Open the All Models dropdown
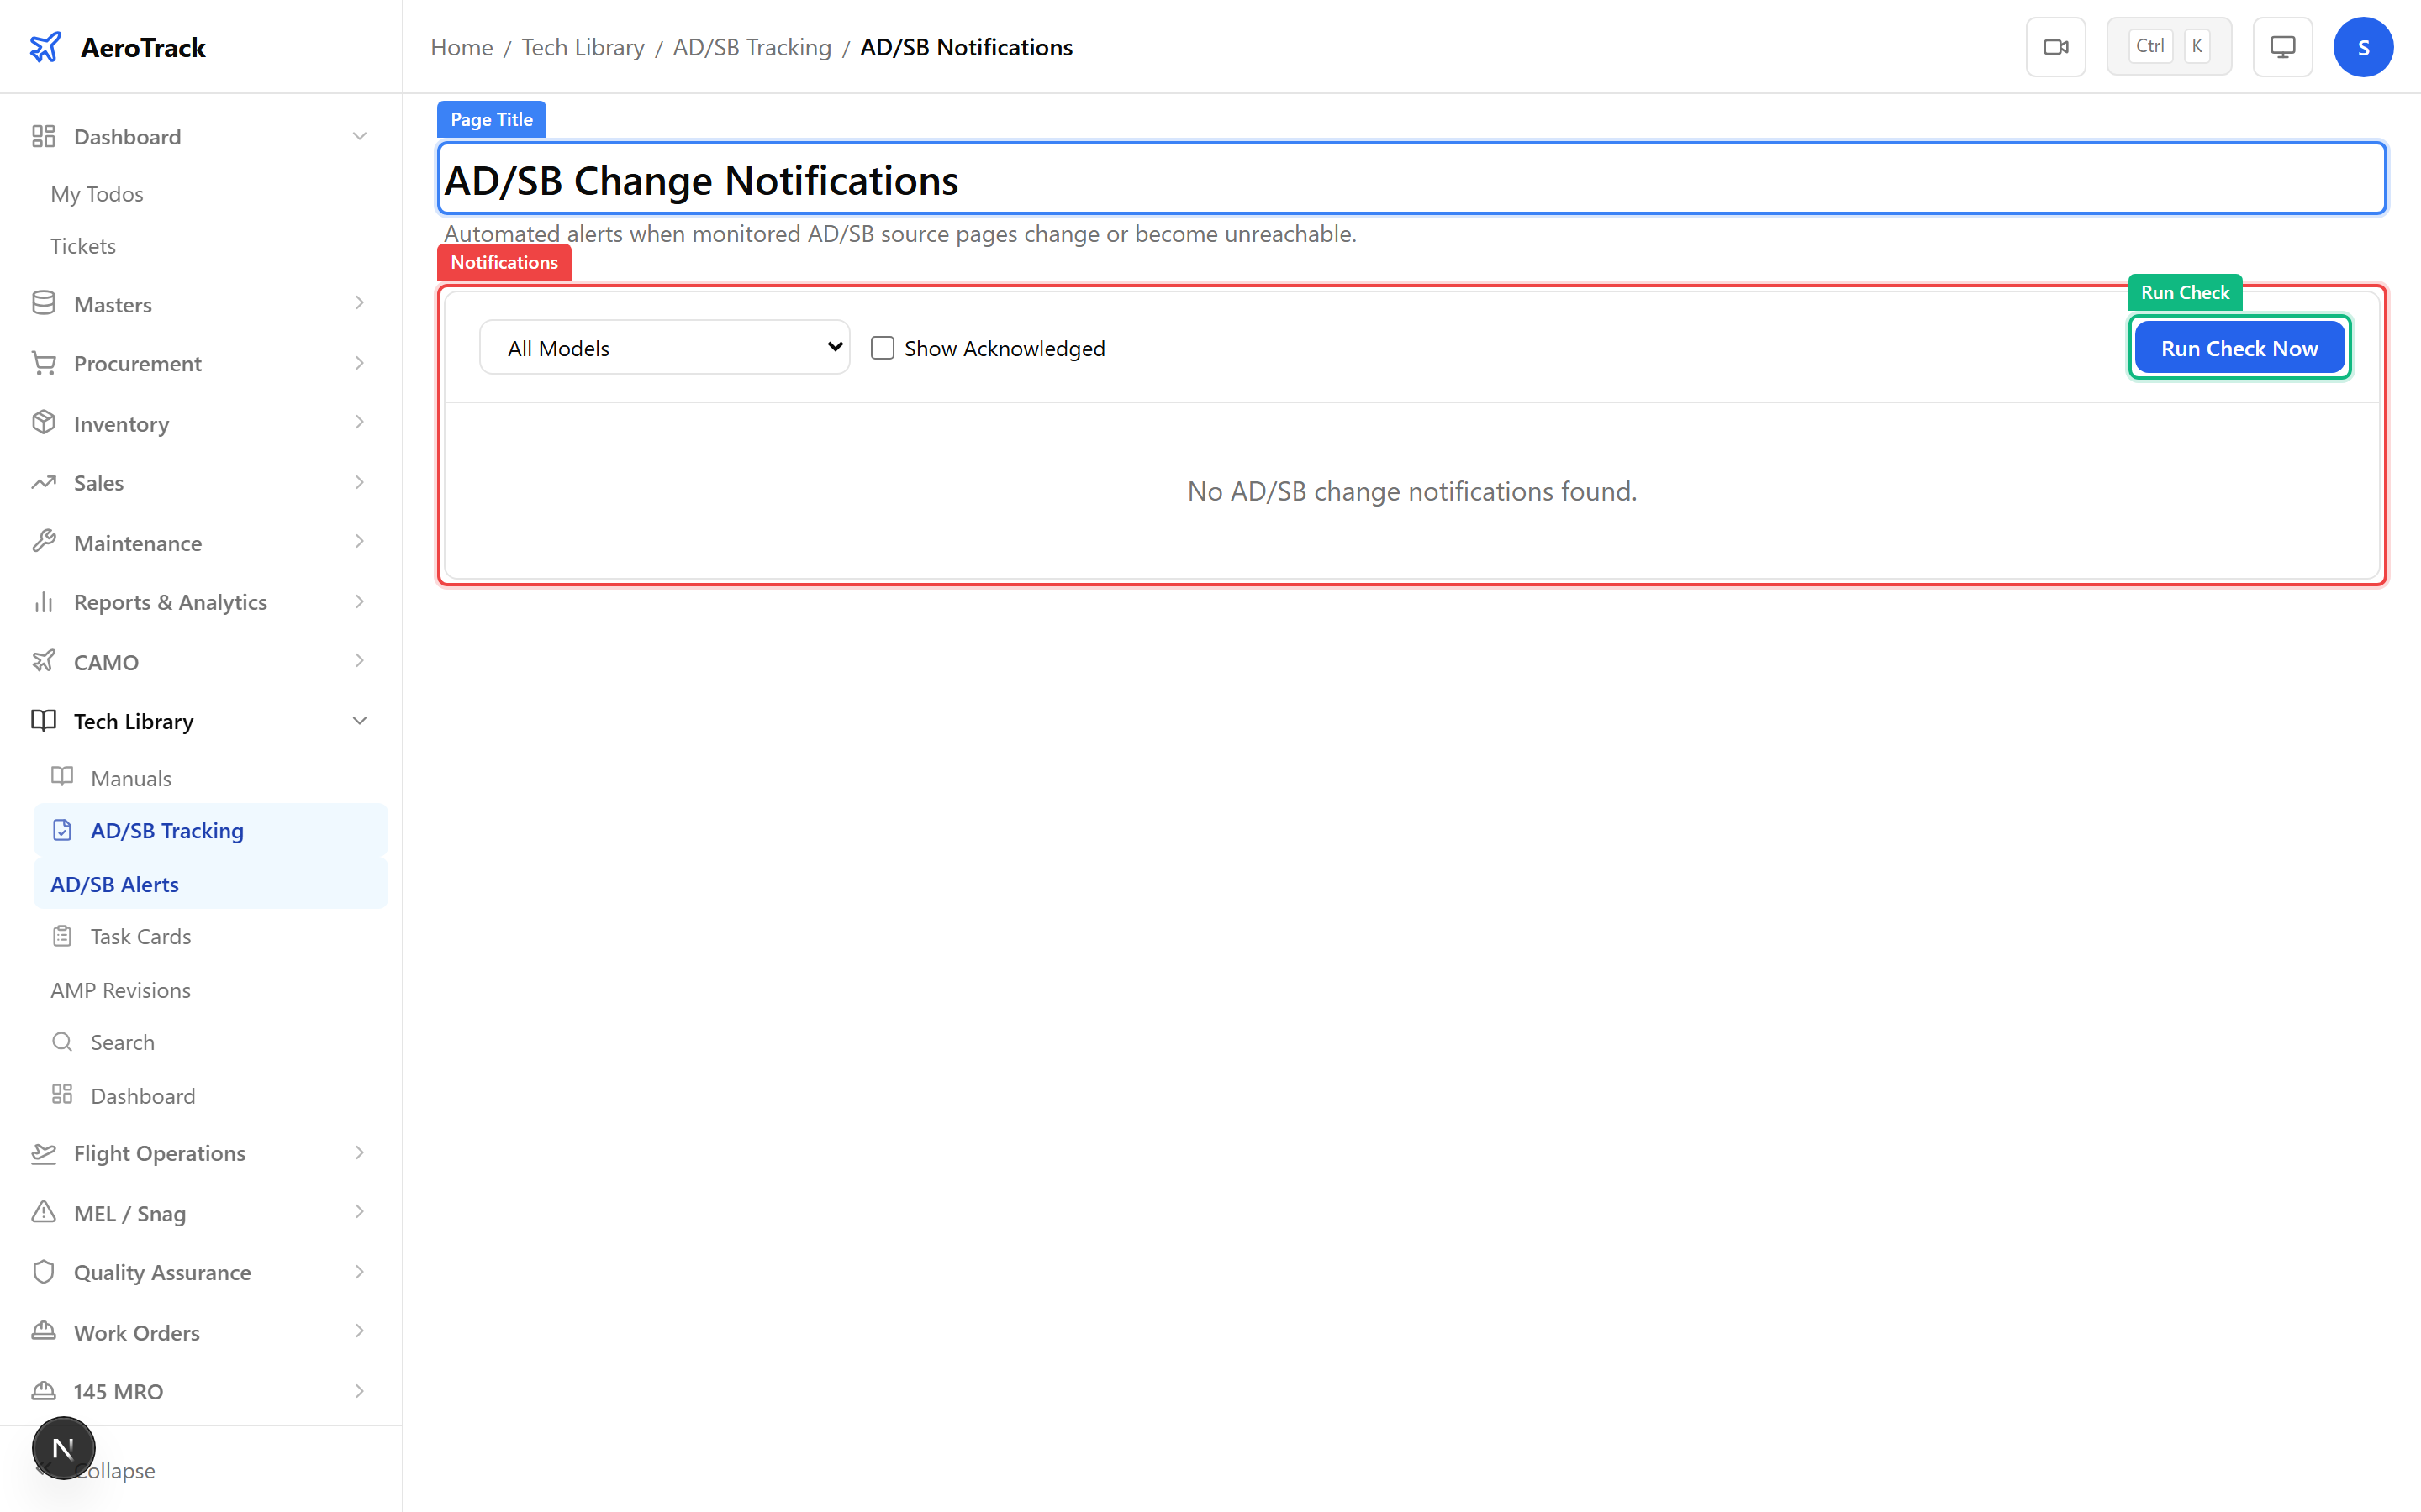This screenshot has height=1512, width=2421. 663,347
